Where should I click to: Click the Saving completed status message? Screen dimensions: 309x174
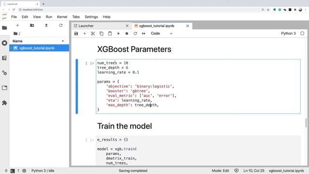133,171
